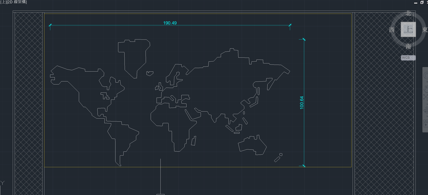Select the right cross-hatch pattern panel
This screenshot has width=428, height=195.
click(x=384, y=104)
